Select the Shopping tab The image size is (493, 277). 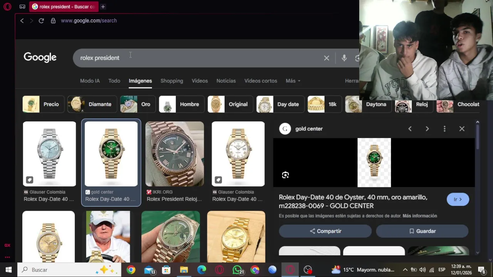coord(172,81)
